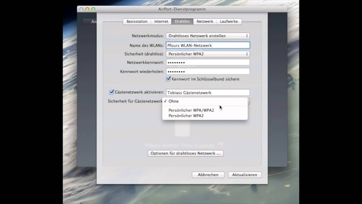Open Optionen für drahtloses Netzwerk
This screenshot has height=204, width=362.
pos(186,153)
